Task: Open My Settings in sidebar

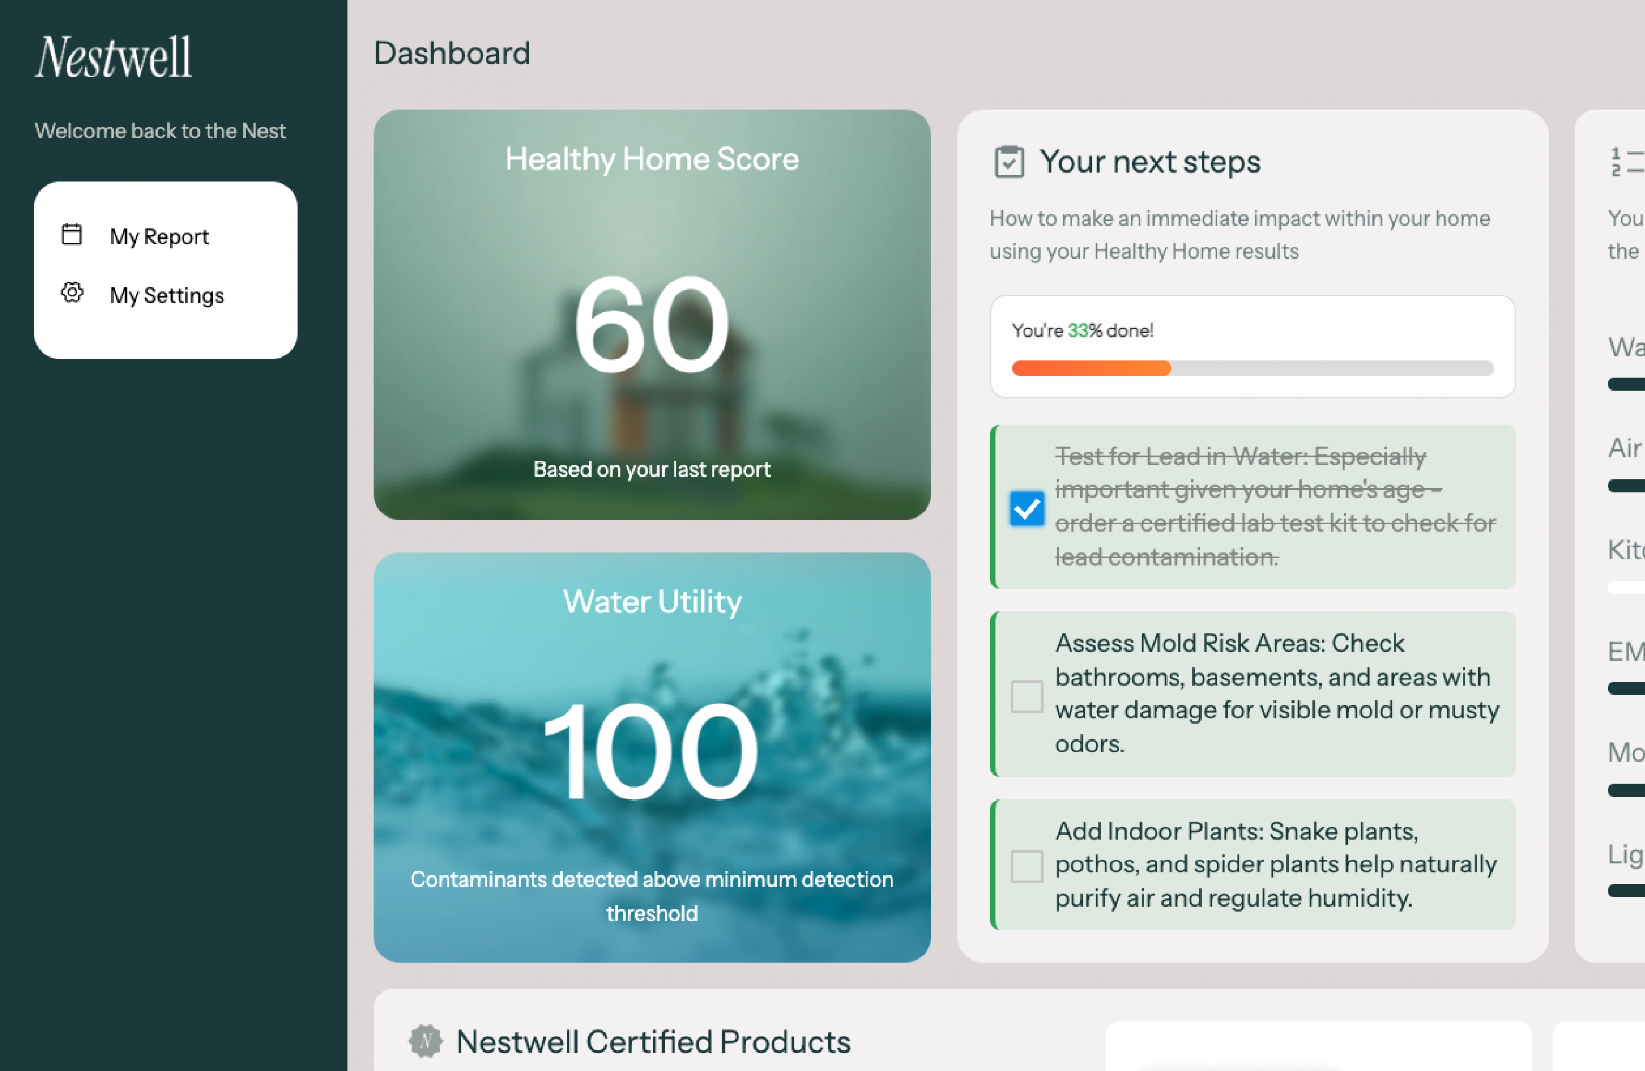Action: [167, 295]
